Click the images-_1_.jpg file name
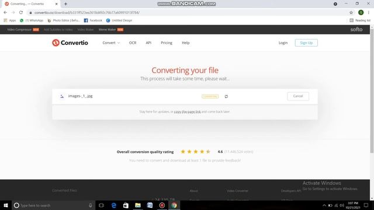The width and height of the screenshot is (374, 210). point(81,96)
